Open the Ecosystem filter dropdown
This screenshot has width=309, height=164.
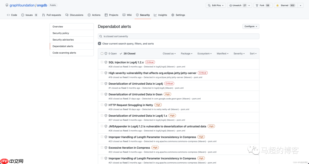coord(205,53)
